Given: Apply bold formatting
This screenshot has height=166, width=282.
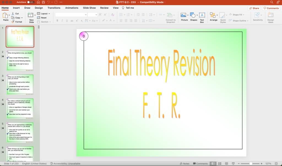Looking at the screenshot, I should click(x=57, y=20).
